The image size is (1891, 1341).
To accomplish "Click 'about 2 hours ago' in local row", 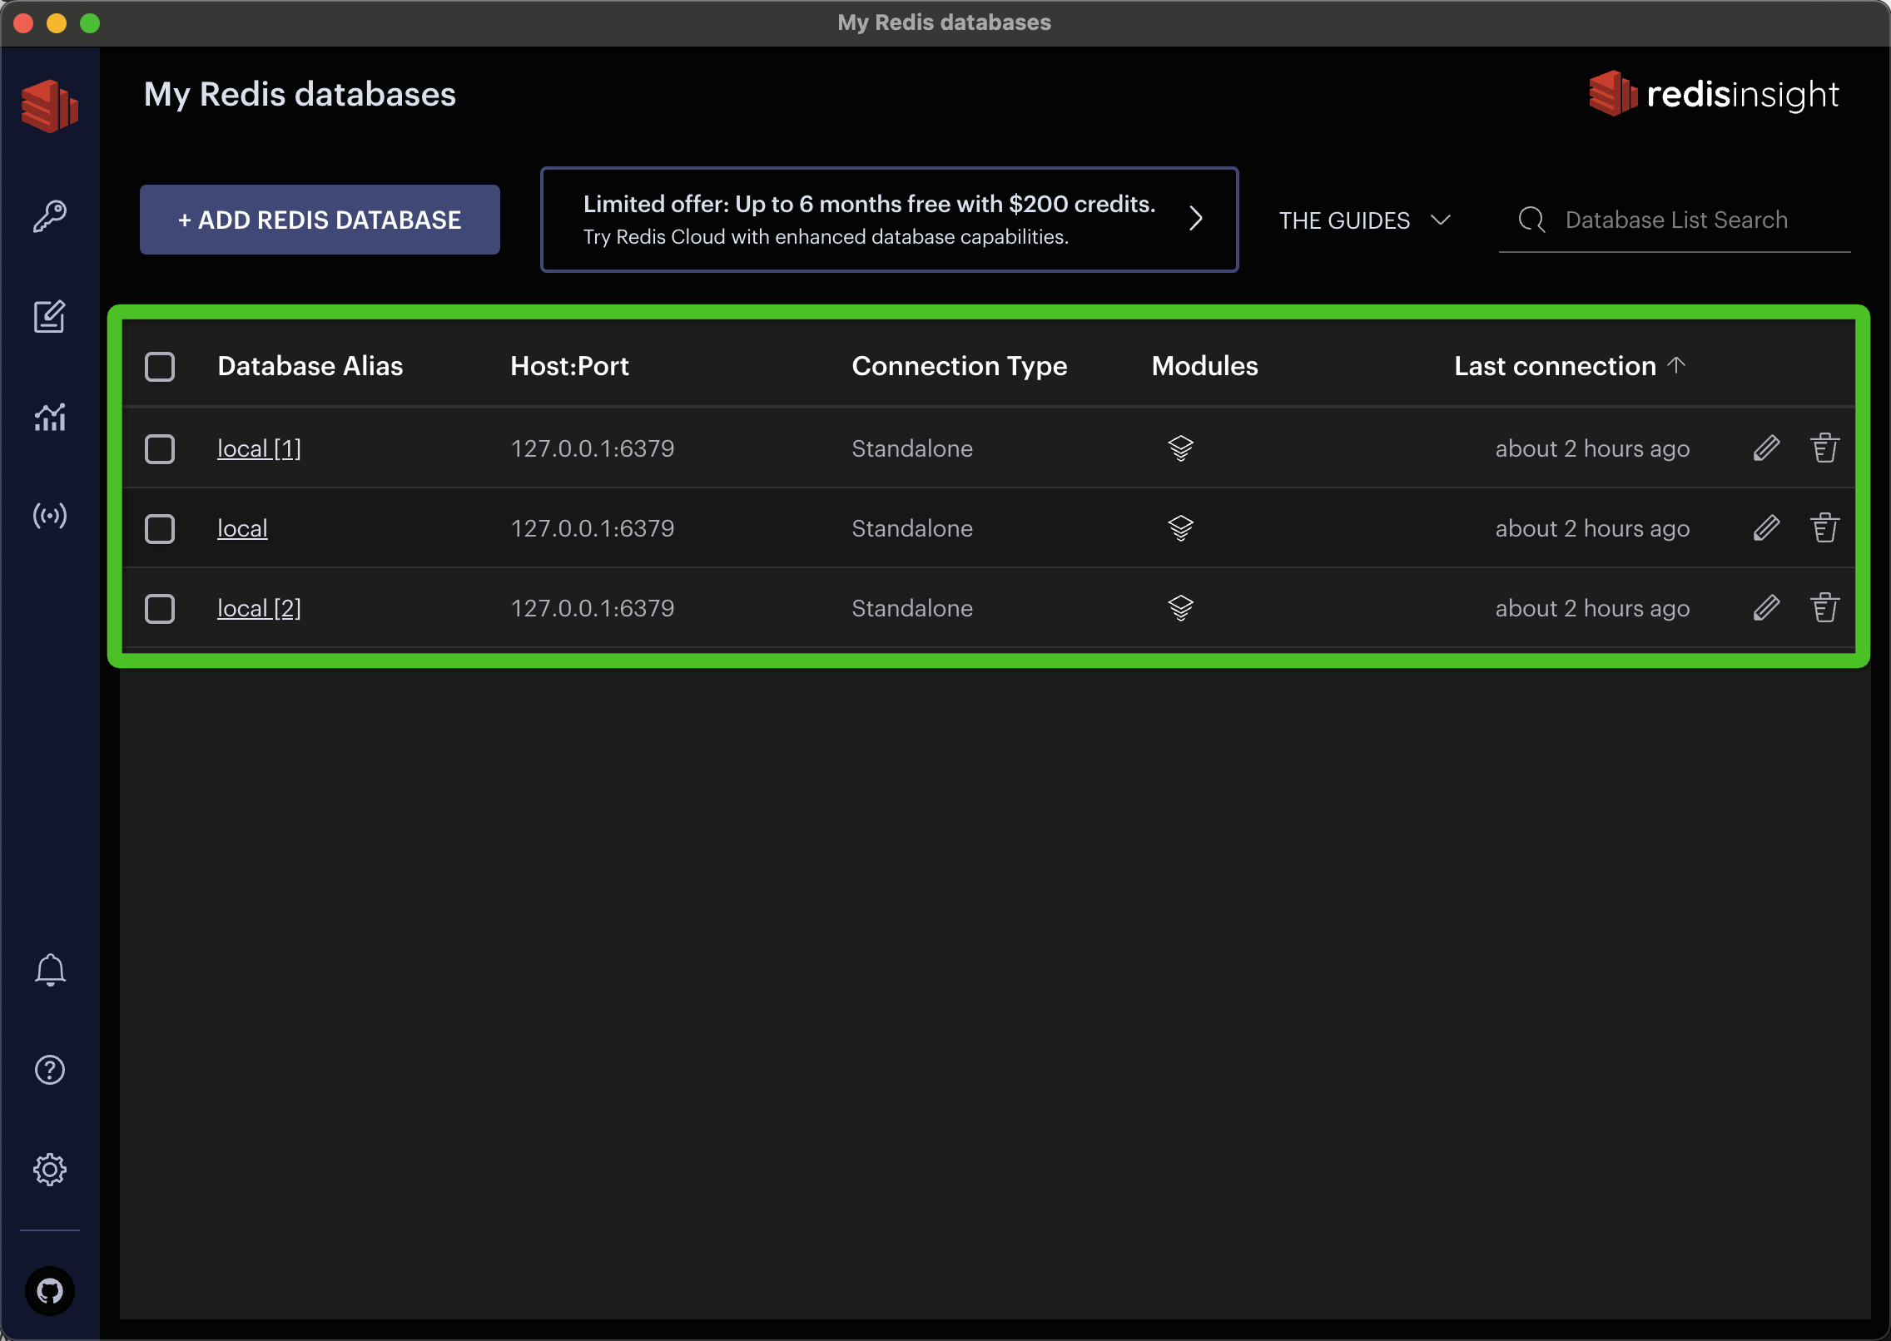I will 1592,528.
